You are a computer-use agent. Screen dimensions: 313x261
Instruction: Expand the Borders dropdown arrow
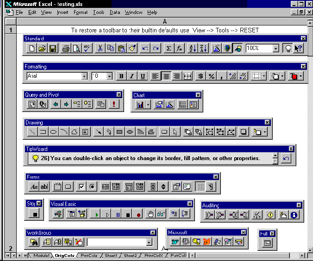tap(264, 76)
